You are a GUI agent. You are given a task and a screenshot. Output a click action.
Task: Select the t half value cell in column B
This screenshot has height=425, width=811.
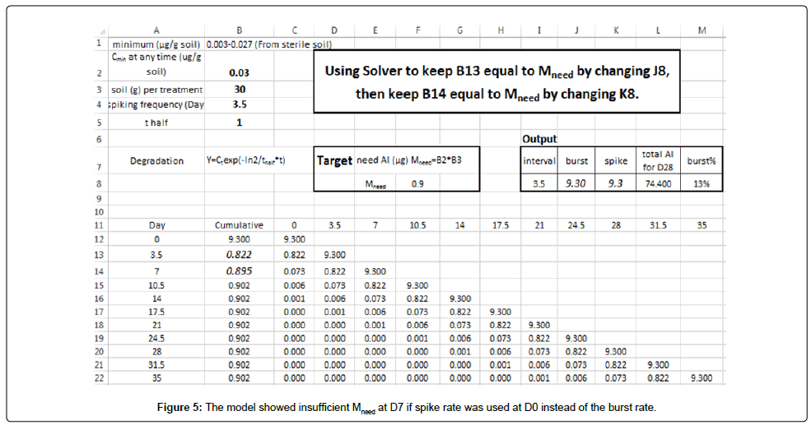(239, 122)
